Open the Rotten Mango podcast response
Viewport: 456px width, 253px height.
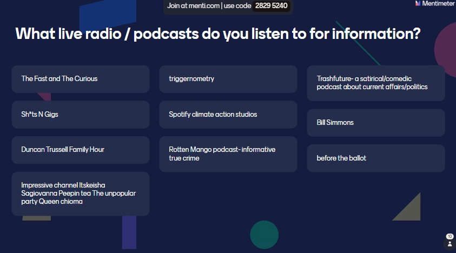[228, 154]
